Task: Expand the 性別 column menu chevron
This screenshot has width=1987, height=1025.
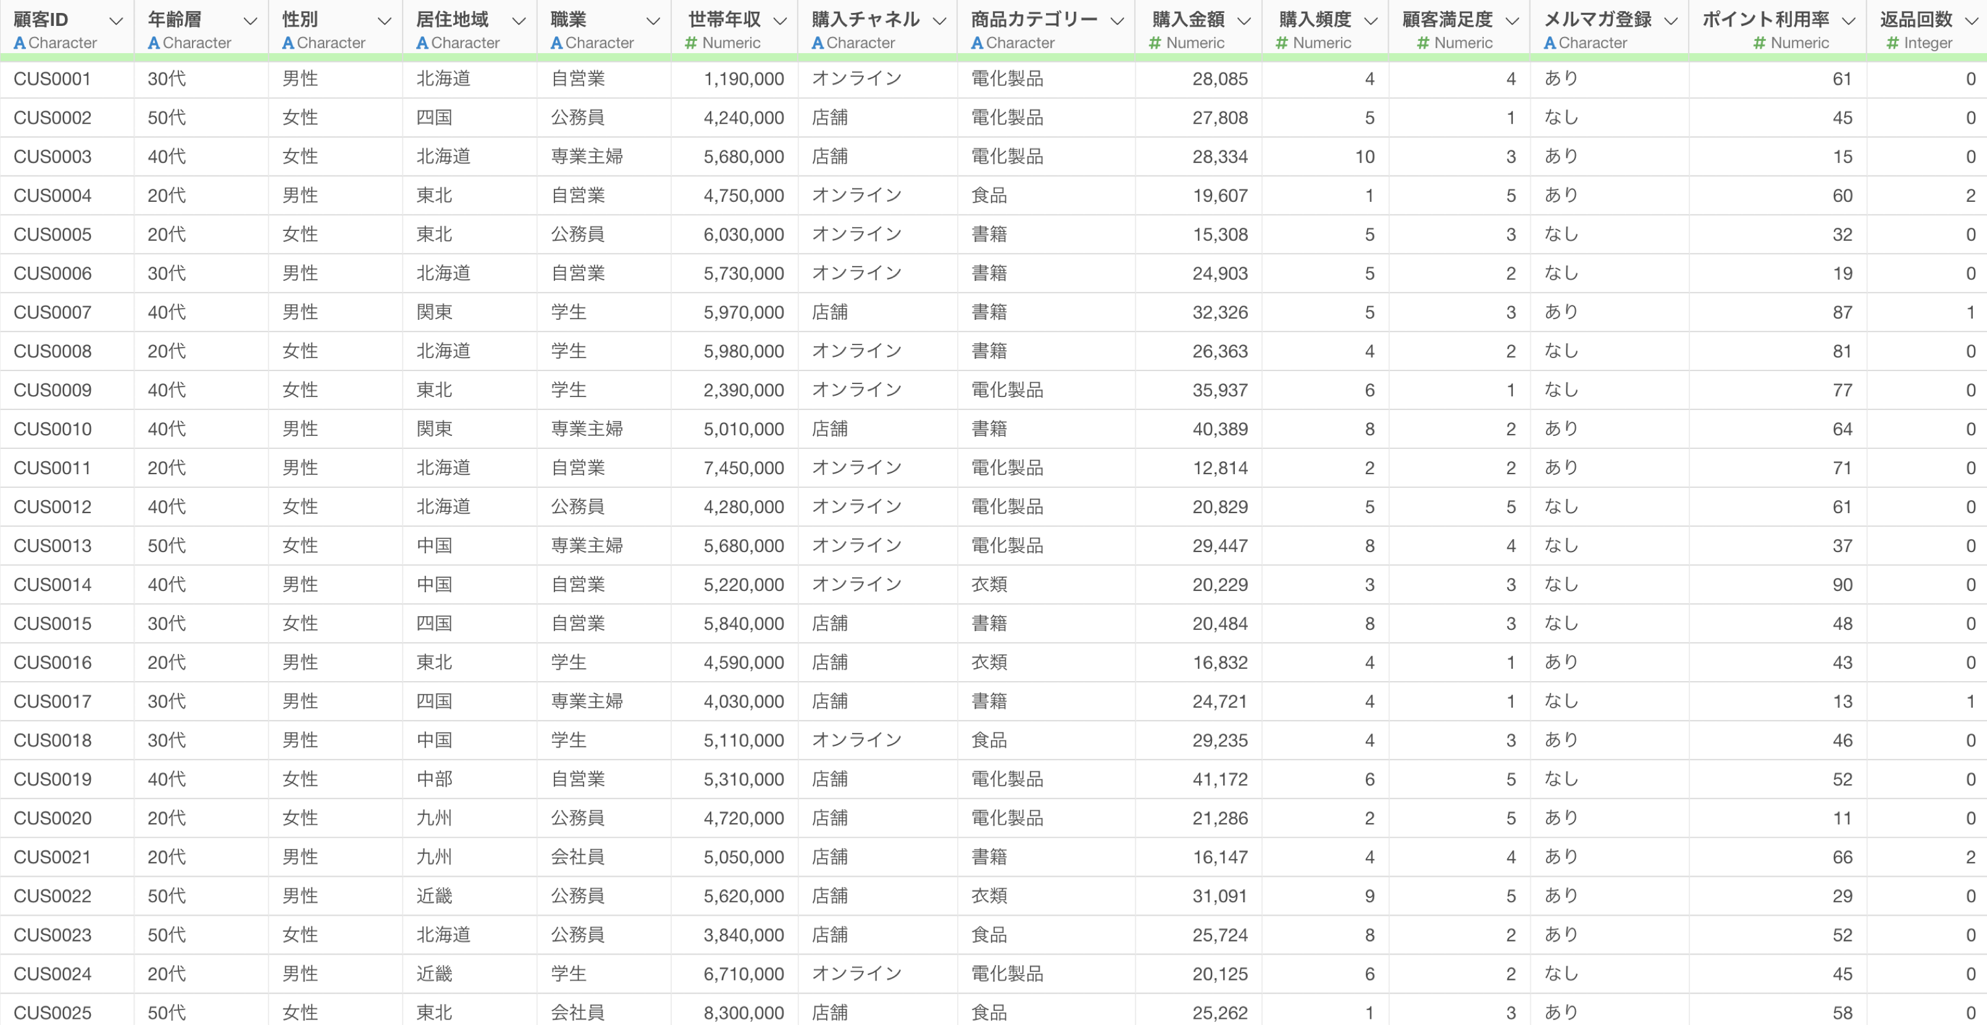Action: 384,21
